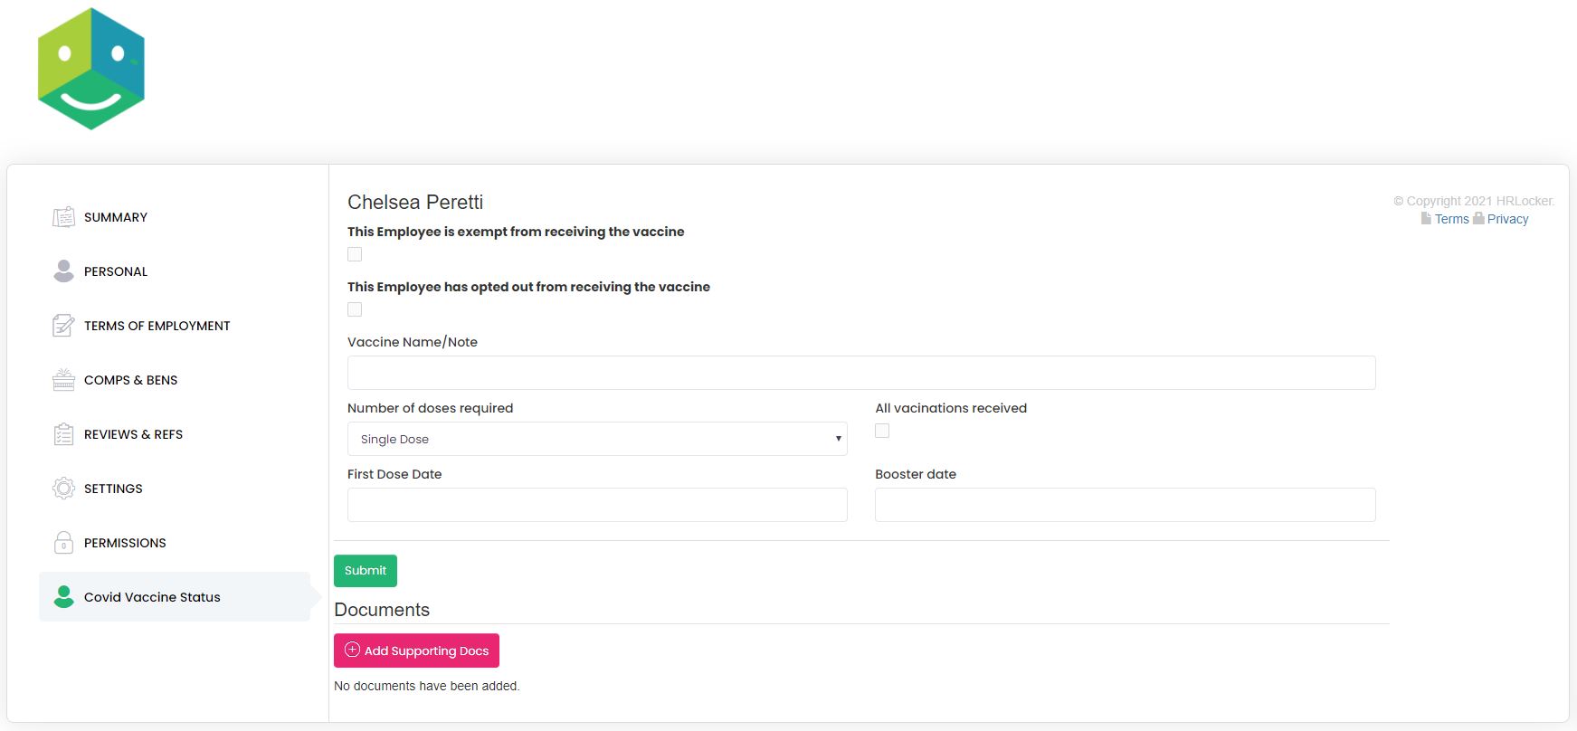Tick the employee exempt from vaccine checkbox
Image resolution: width=1577 pixels, height=731 pixels.
coord(355,254)
